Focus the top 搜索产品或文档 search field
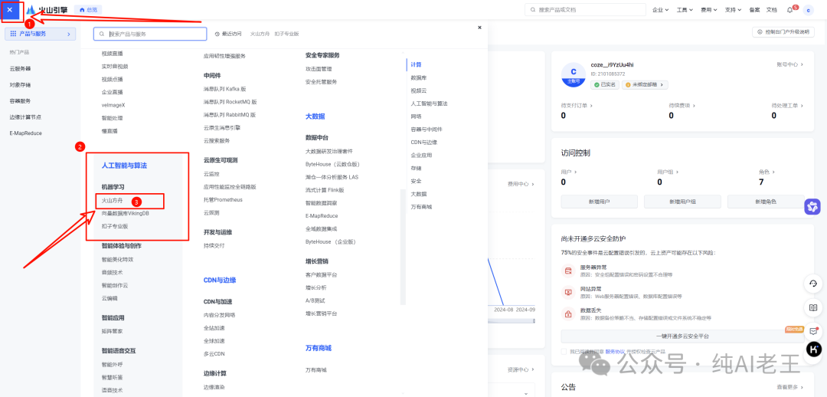This screenshot has width=827, height=397. [x=586, y=9]
